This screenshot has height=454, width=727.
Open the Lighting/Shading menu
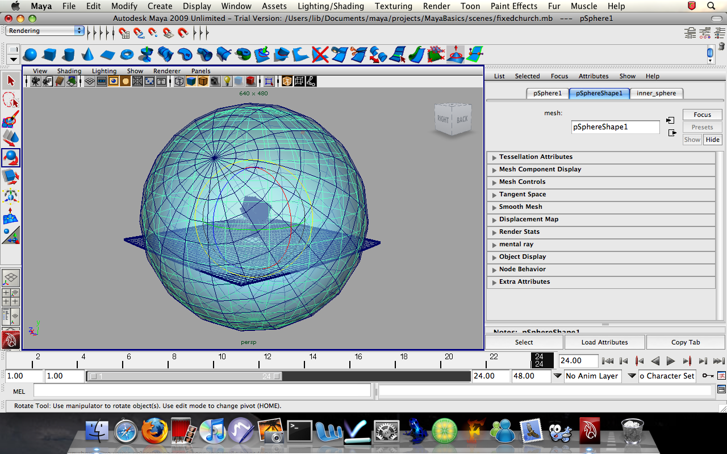pyautogui.click(x=330, y=6)
